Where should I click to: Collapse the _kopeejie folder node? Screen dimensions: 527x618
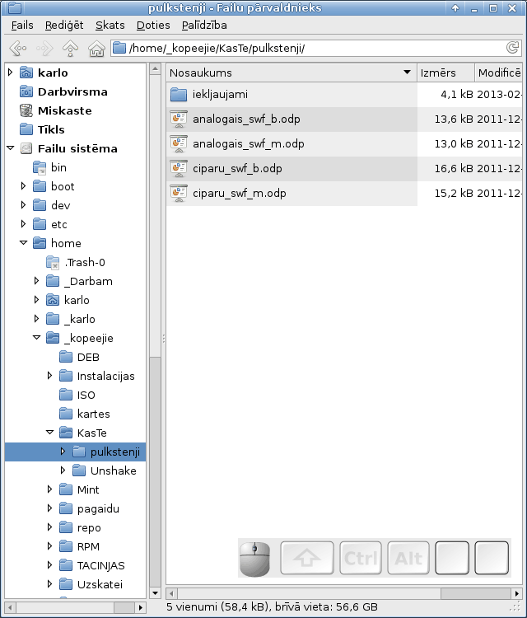point(36,338)
